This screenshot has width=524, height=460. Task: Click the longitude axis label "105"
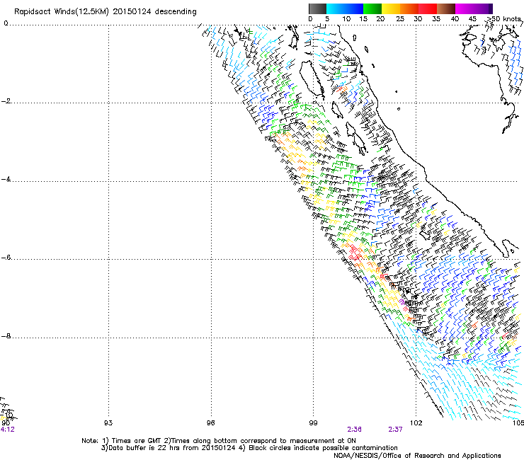(518, 423)
